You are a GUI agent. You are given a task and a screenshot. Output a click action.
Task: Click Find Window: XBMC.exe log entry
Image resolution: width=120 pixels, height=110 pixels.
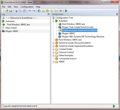coord(18,25)
